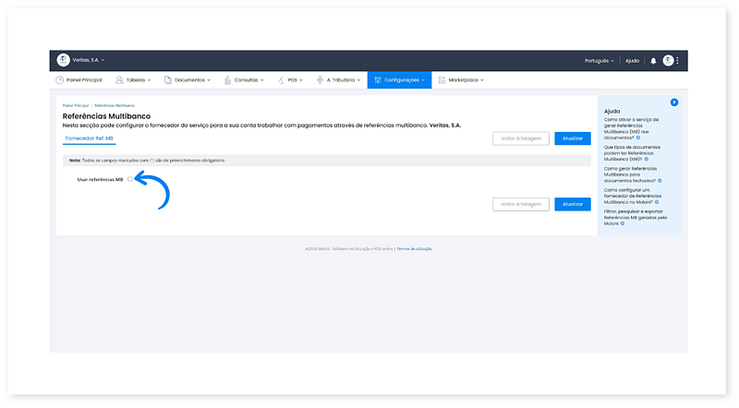The image size is (739, 408).
Task: Click the Painel Principal breadcrumb link
Action: (76, 106)
